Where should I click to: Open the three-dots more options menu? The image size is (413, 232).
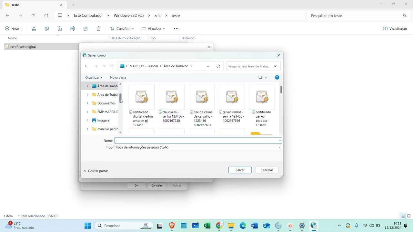click(x=176, y=29)
